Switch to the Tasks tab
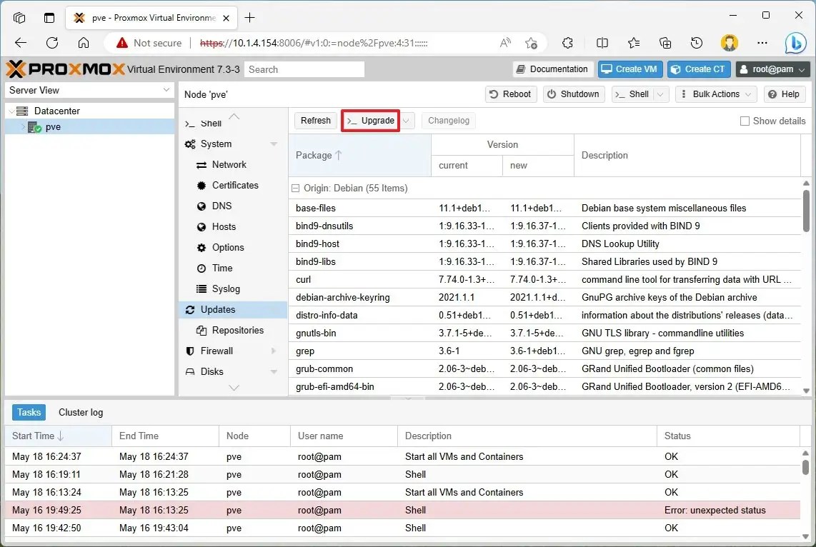Viewport: 816px width, 547px height. pyautogui.click(x=29, y=412)
